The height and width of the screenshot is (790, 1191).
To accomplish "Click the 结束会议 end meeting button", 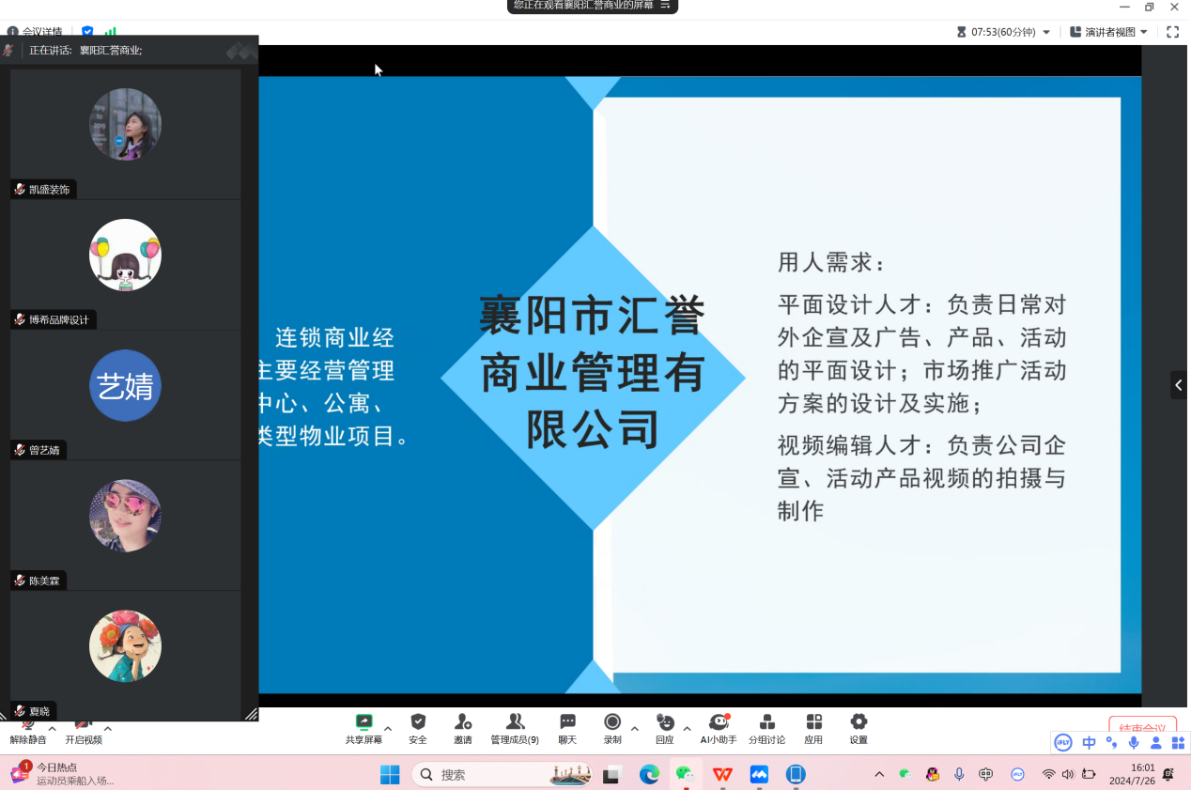I will coord(1142,728).
